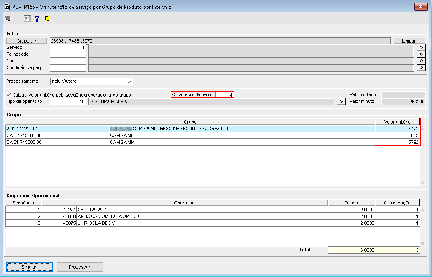This screenshot has height=277, width=432.
Task: Click operation code 40050
Action: click(x=59, y=216)
